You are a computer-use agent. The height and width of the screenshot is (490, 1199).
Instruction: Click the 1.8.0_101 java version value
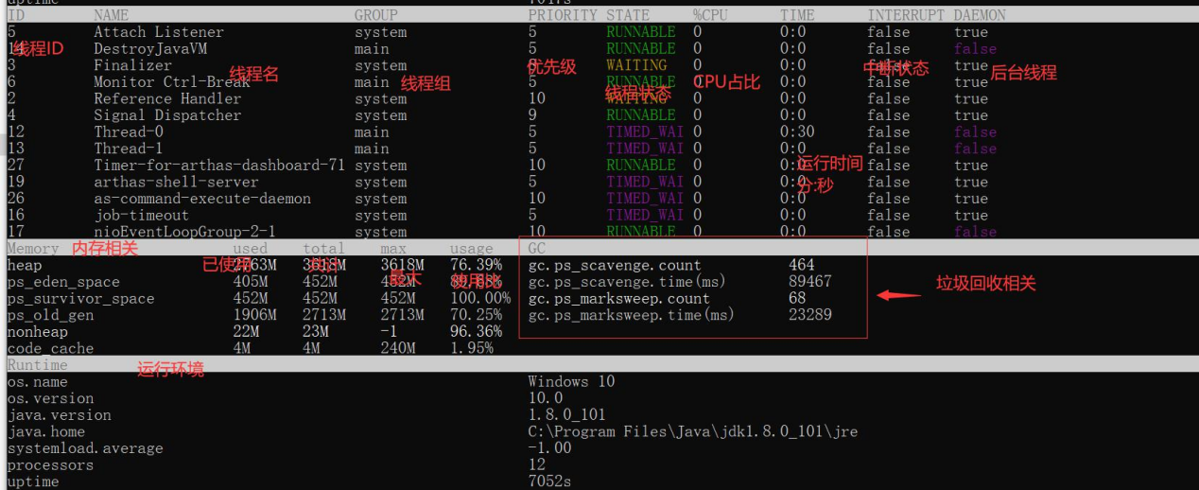(x=567, y=415)
